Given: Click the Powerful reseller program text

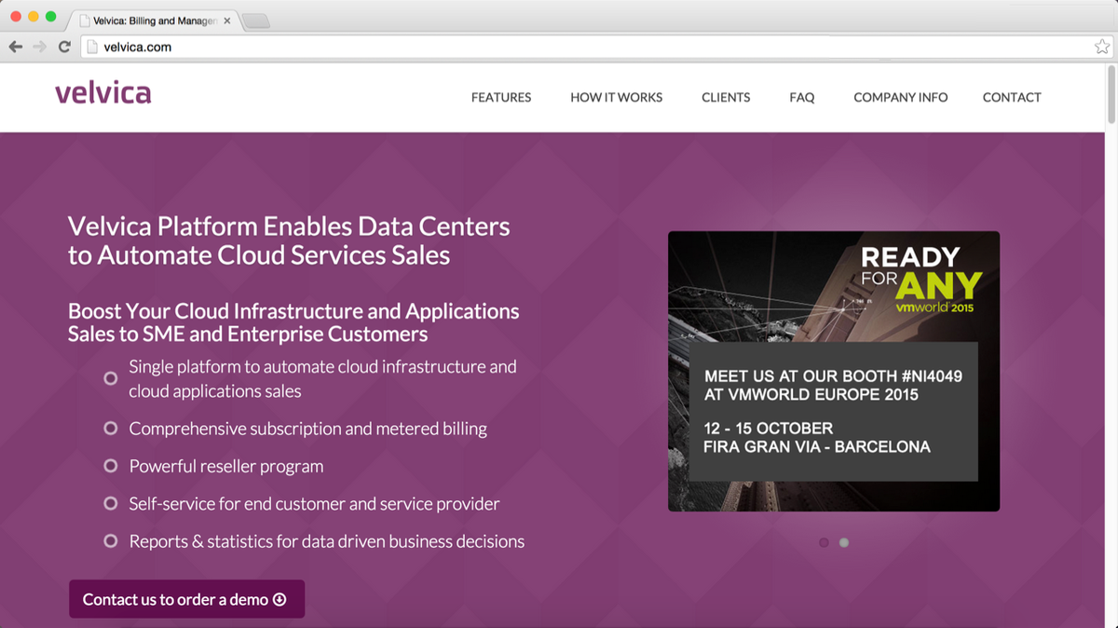Looking at the screenshot, I should [x=226, y=466].
